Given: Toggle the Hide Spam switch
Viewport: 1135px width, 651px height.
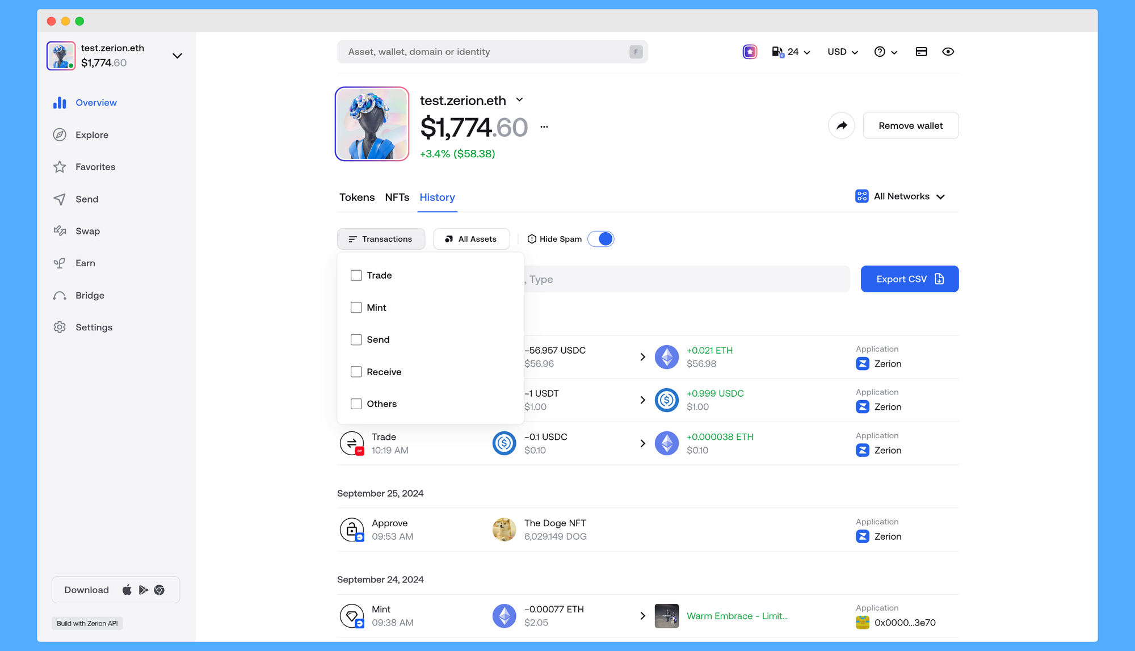Looking at the screenshot, I should 601,239.
